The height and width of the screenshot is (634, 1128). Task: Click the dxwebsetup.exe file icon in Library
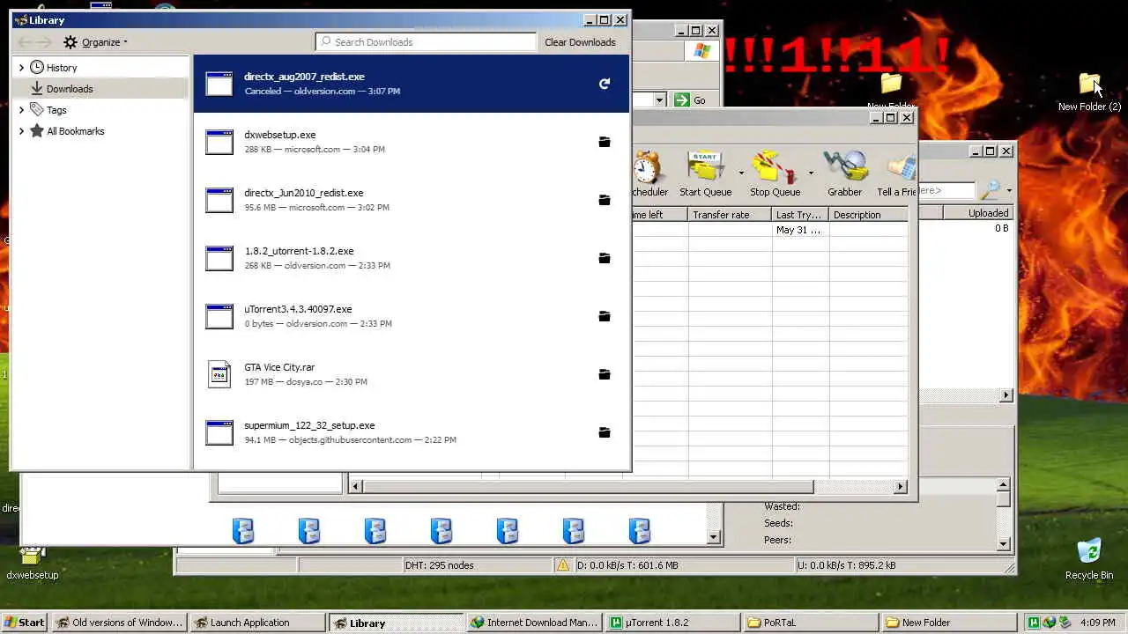coord(219,142)
